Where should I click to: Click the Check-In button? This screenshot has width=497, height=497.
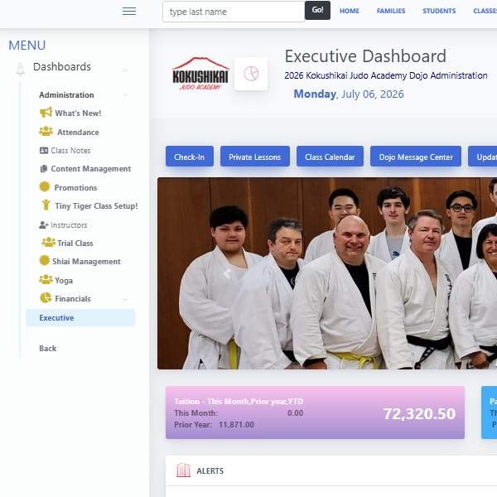click(x=189, y=157)
